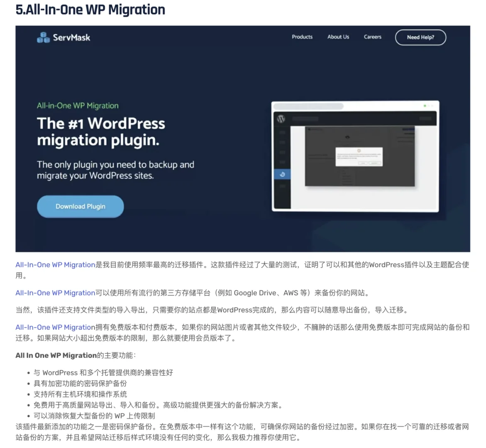Open the All-In-One WP Migration link about third-party backups
Screen dimensions: 486x448
pos(54,293)
